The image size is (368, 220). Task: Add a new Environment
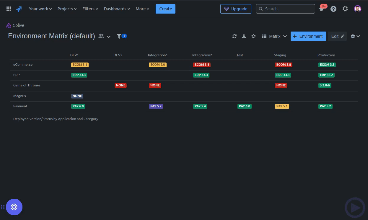[x=308, y=36]
